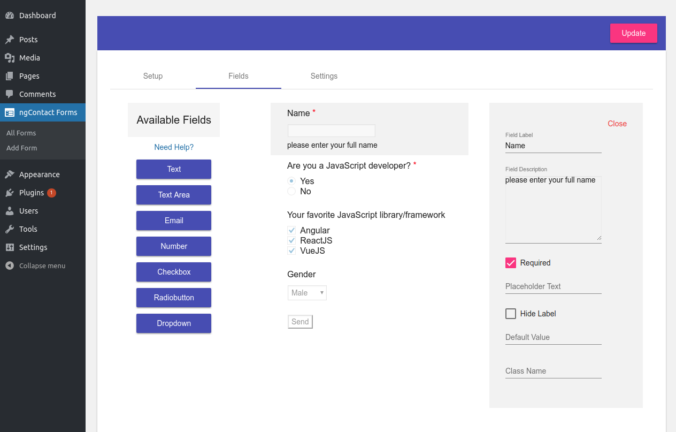Uncheck the Required checkbox
676x432 pixels.
[x=511, y=263]
